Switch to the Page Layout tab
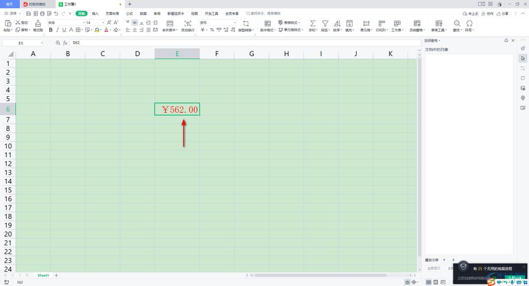 coord(112,14)
